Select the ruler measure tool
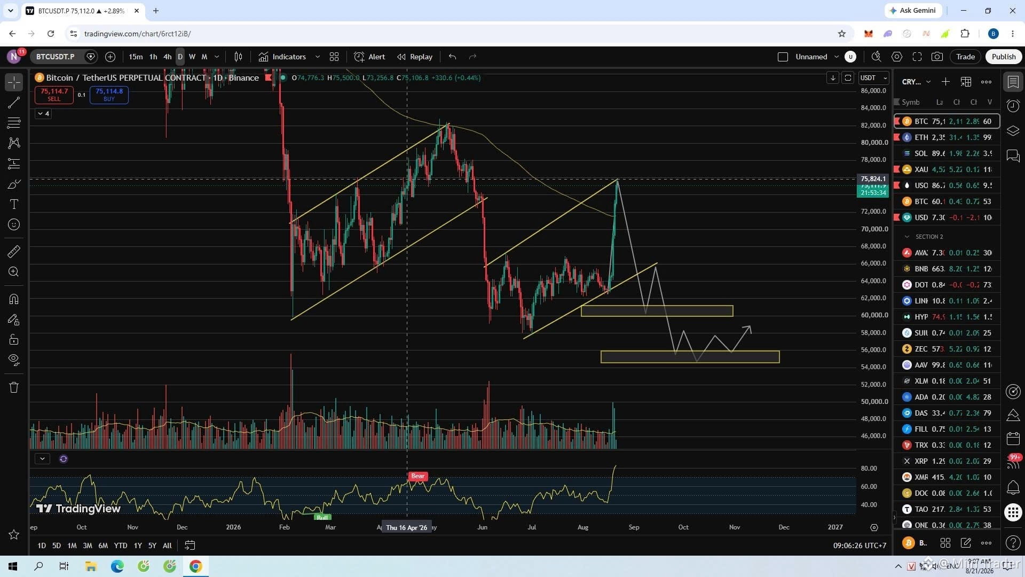The image size is (1025, 577). pyautogui.click(x=14, y=251)
